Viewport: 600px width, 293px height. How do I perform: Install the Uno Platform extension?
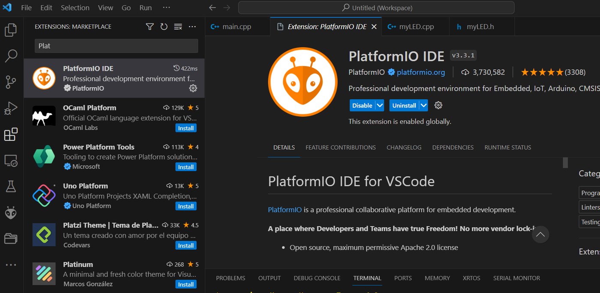tap(186, 206)
